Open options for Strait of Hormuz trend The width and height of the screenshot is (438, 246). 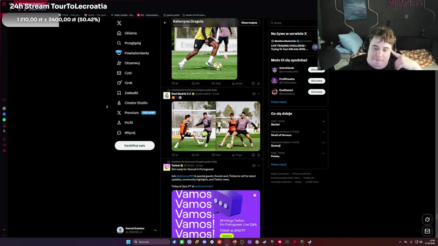pyautogui.click(x=323, y=132)
